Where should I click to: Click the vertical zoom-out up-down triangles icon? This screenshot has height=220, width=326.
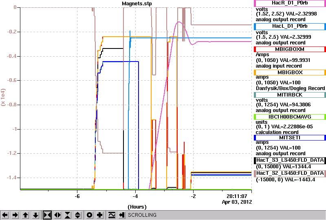pyautogui.click(x=78, y=215)
